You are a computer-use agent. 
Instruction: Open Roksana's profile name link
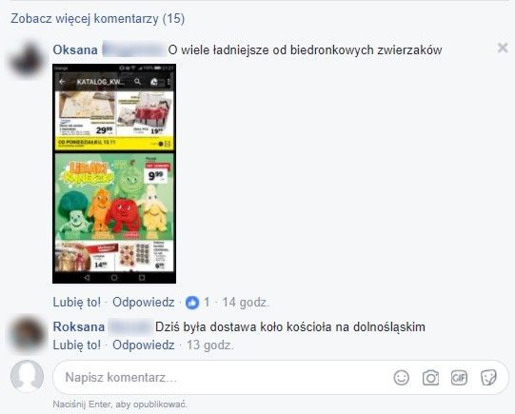point(79,327)
